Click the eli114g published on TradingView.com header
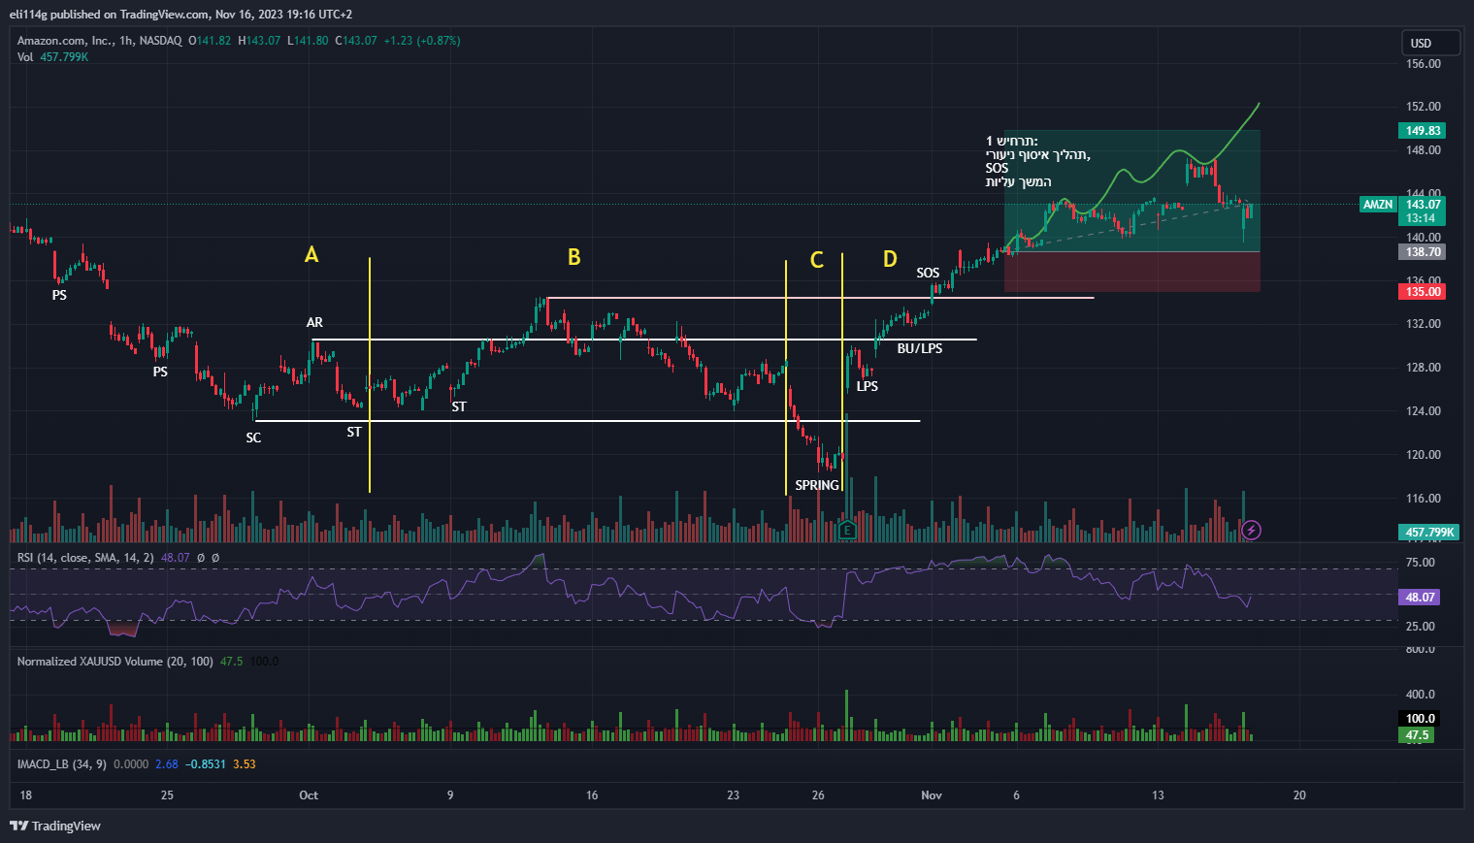The image size is (1474, 843). point(180,15)
